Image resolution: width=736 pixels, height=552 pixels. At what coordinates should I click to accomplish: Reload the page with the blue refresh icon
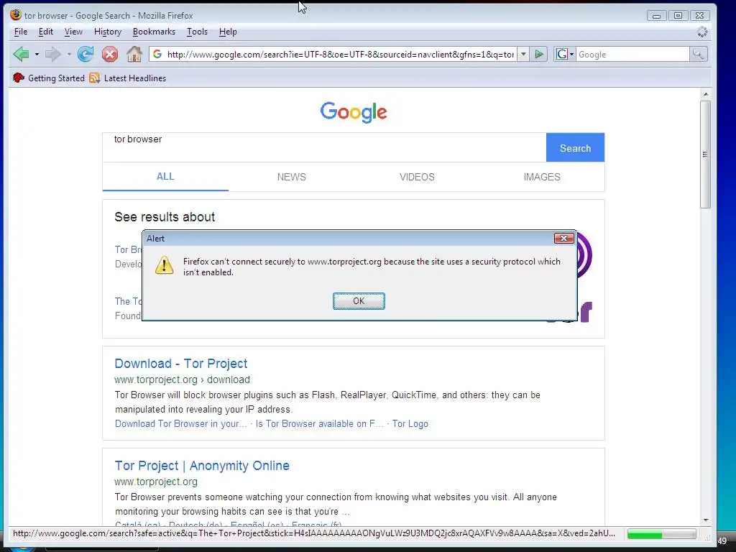pyautogui.click(x=86, y=55)
